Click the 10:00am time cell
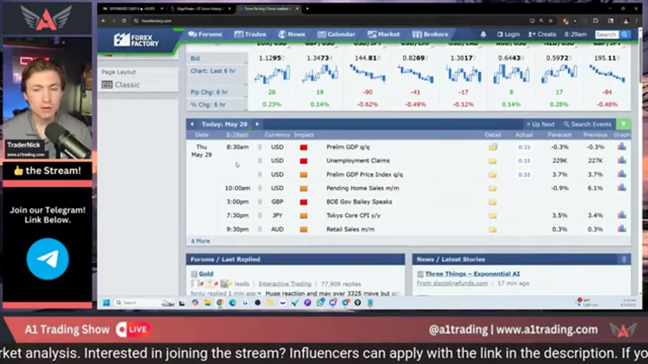Image resolution: width=648 pixels, height=364 pixels. [237, 188]
